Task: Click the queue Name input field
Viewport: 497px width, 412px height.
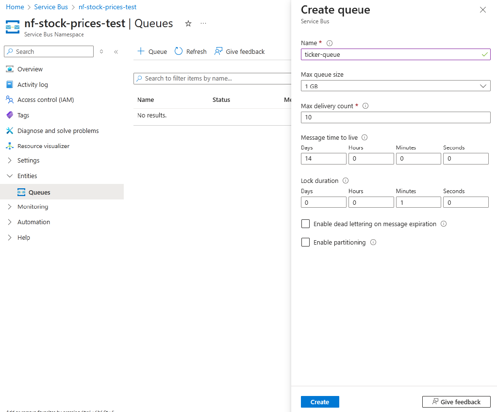Action: click(x=396, y=54)
